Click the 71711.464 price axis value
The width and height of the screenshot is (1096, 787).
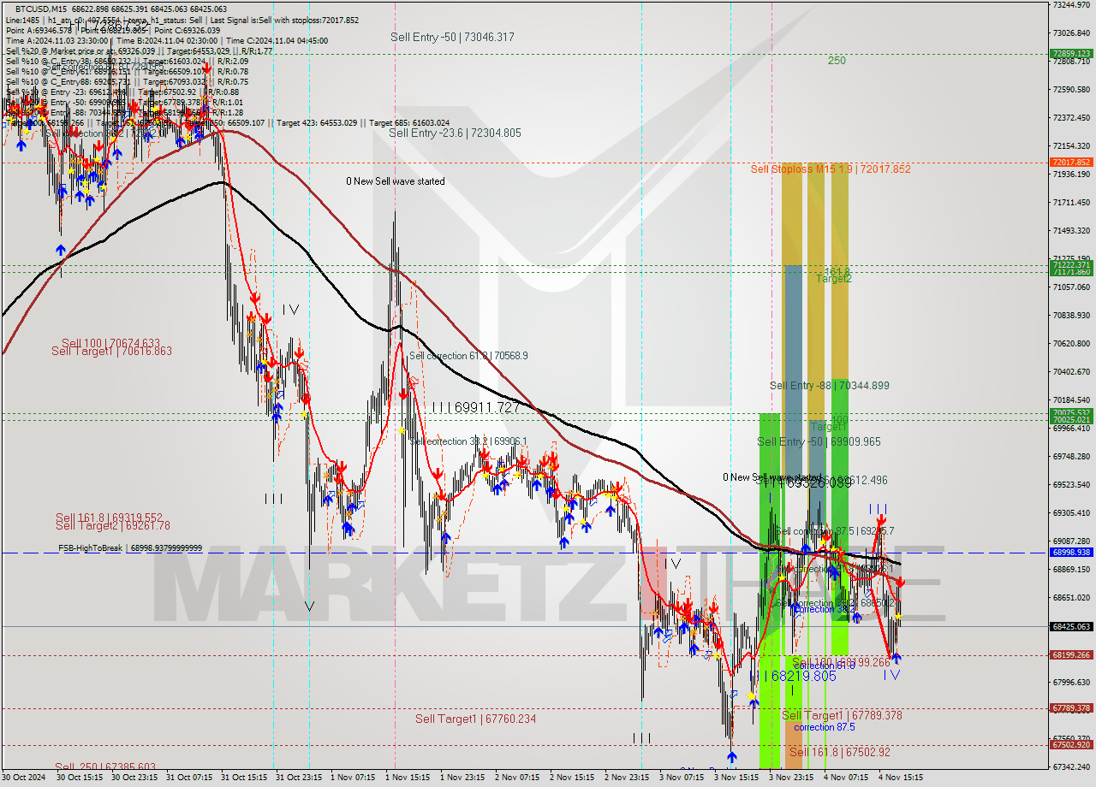1071,203
